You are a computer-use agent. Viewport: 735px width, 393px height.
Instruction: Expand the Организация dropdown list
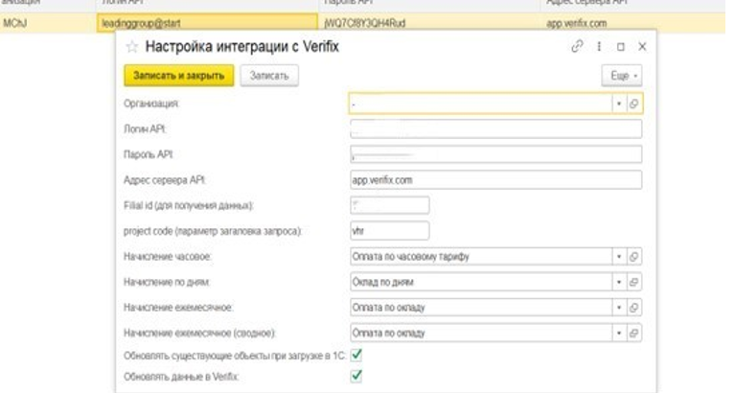(x=619, y=103)
